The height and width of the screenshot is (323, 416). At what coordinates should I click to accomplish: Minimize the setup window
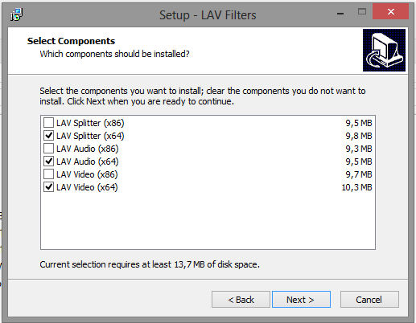click(x=340, y=12)
